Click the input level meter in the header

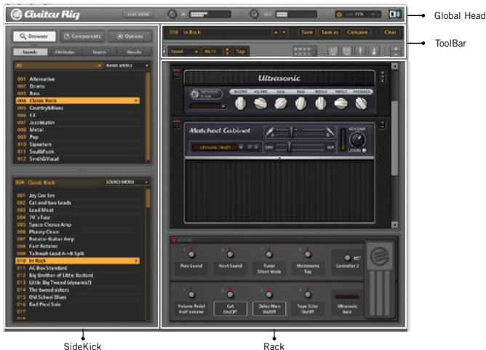[210, 15]
